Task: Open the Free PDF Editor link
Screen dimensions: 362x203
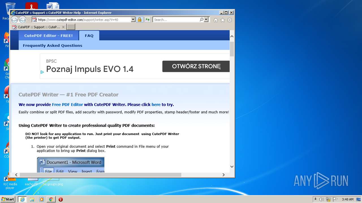Action: [68, 105]
